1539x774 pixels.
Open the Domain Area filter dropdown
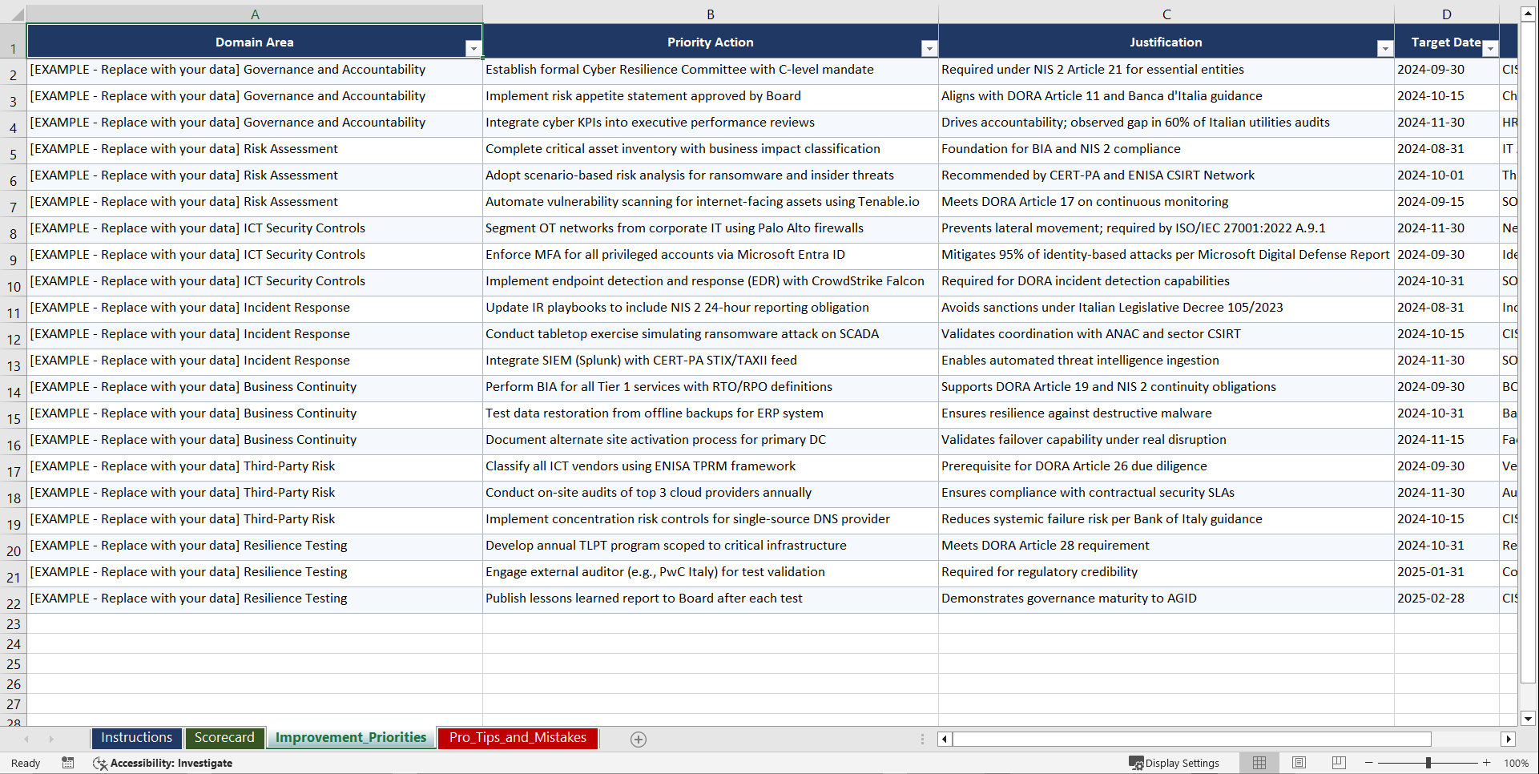click(473, 48)
